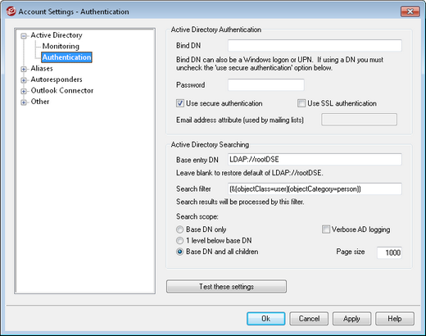Click the MDaemon icon in title bar

point(11,11)
